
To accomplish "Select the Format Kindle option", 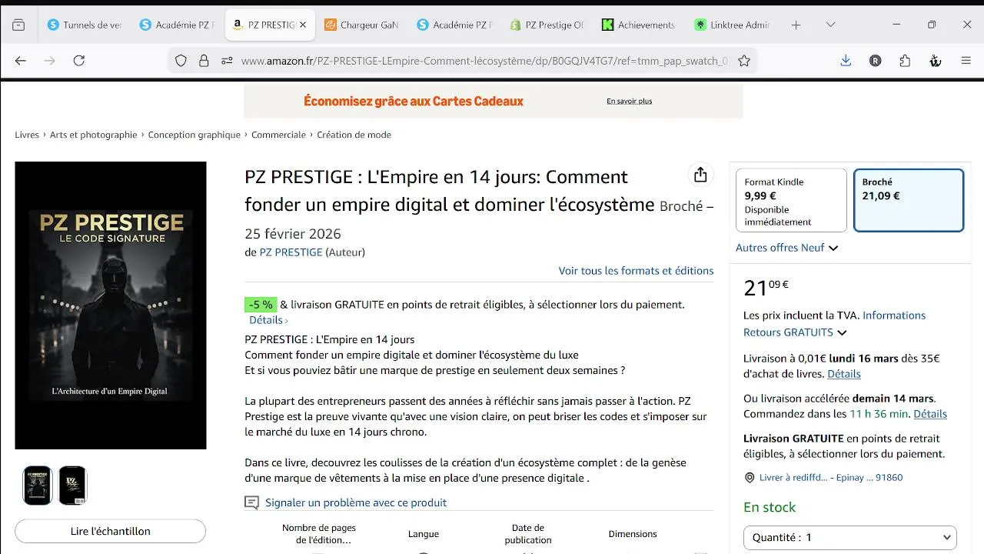I will click(791, 200).
